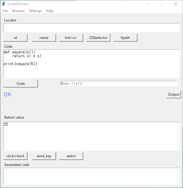Click the select action button
Viewport: 183px width, 188px height.
click(x=71, y=156)
